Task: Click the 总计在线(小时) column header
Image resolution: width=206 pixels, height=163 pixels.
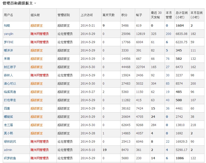Action: (x=182, y=15)
